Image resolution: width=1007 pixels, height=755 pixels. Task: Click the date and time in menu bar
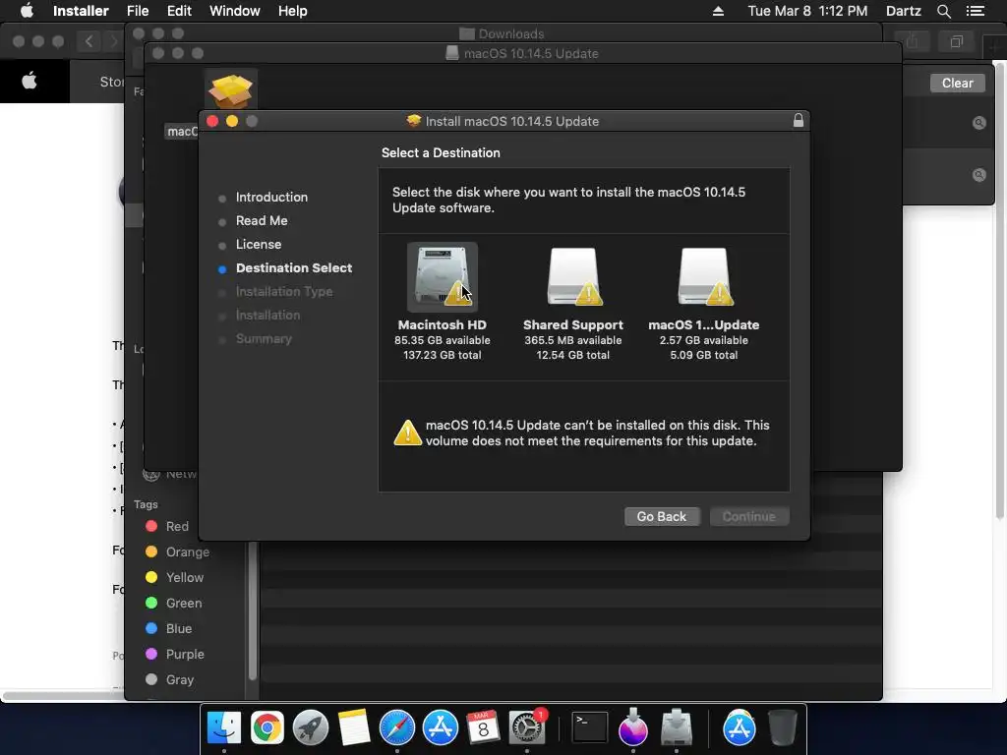point(807,11)
